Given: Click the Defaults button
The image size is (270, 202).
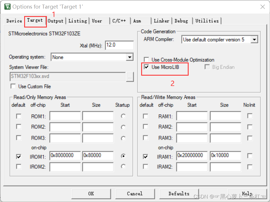Looking at the screenshot, I should (x=179, y=194).
